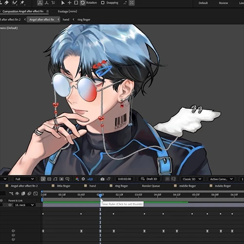Click the Parent & Link column header

[x=16, y=201]
